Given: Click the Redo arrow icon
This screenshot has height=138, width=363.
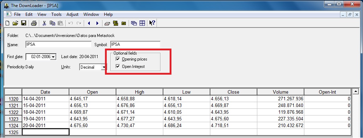Looking at the screenshot, I should [x=79, y=23].
